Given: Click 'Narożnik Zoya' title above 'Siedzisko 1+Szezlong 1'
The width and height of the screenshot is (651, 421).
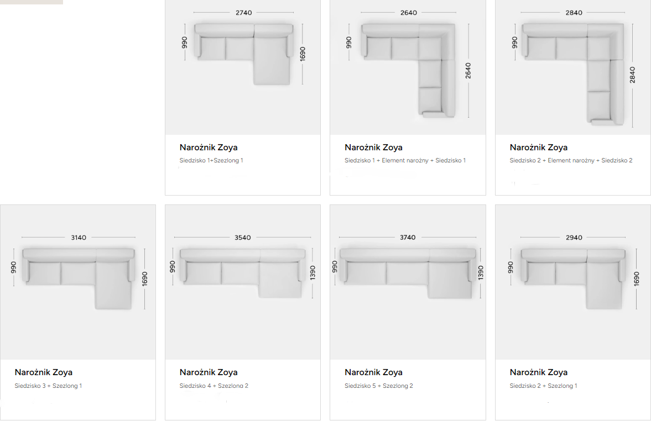Looking at the screenshot, I should (x=209, y=148).
